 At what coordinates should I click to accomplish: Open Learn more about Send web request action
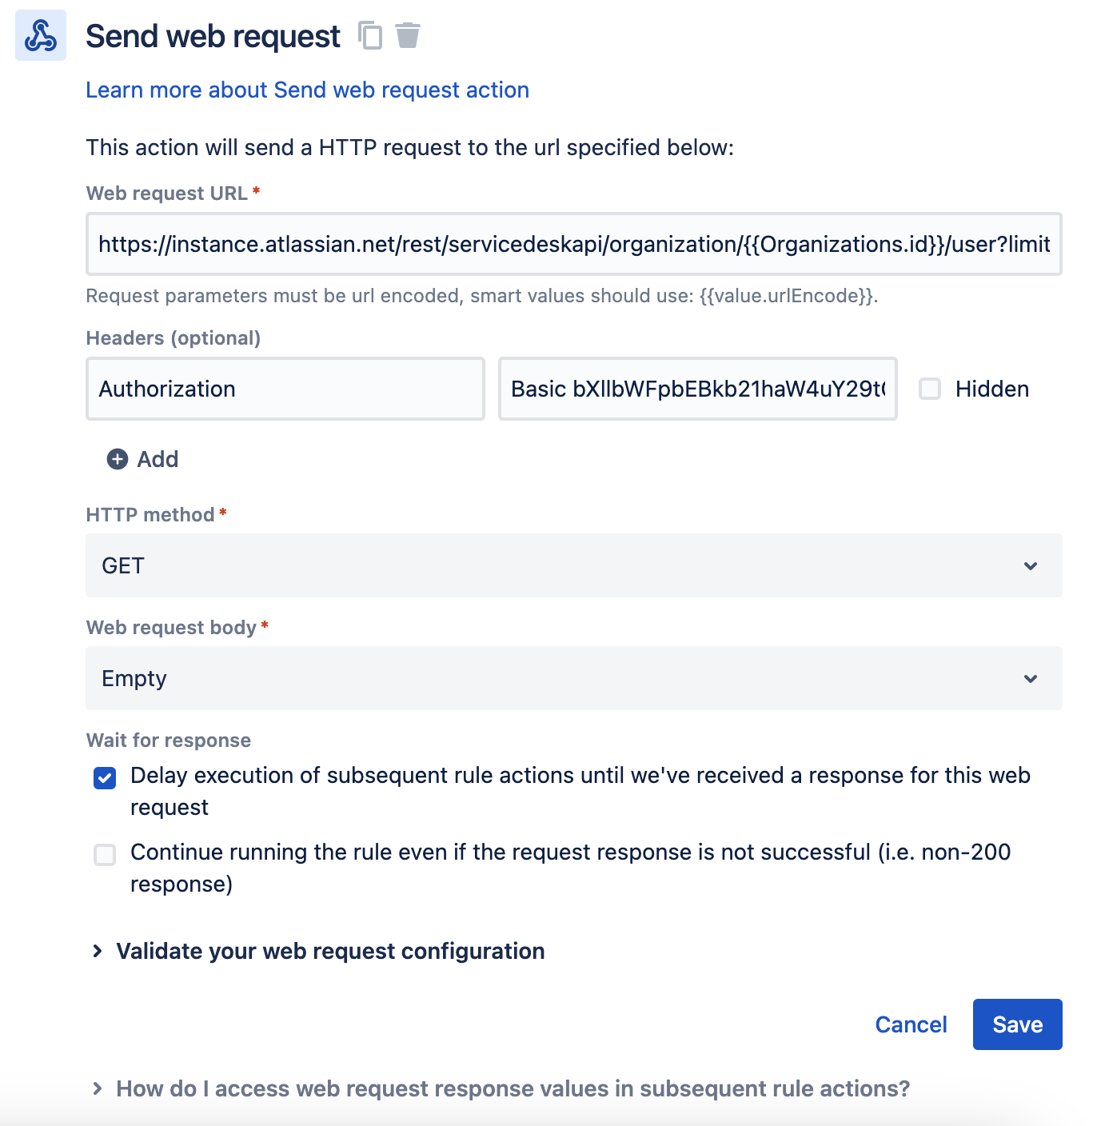point(307,90)
